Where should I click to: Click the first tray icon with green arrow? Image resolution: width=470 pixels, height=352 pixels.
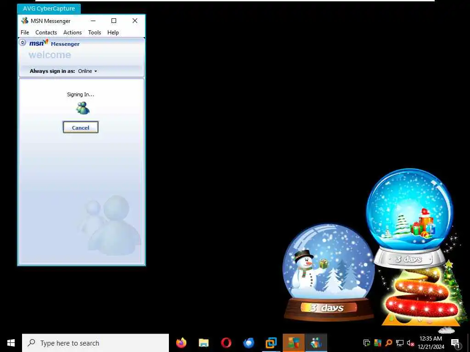click(367, 343)
